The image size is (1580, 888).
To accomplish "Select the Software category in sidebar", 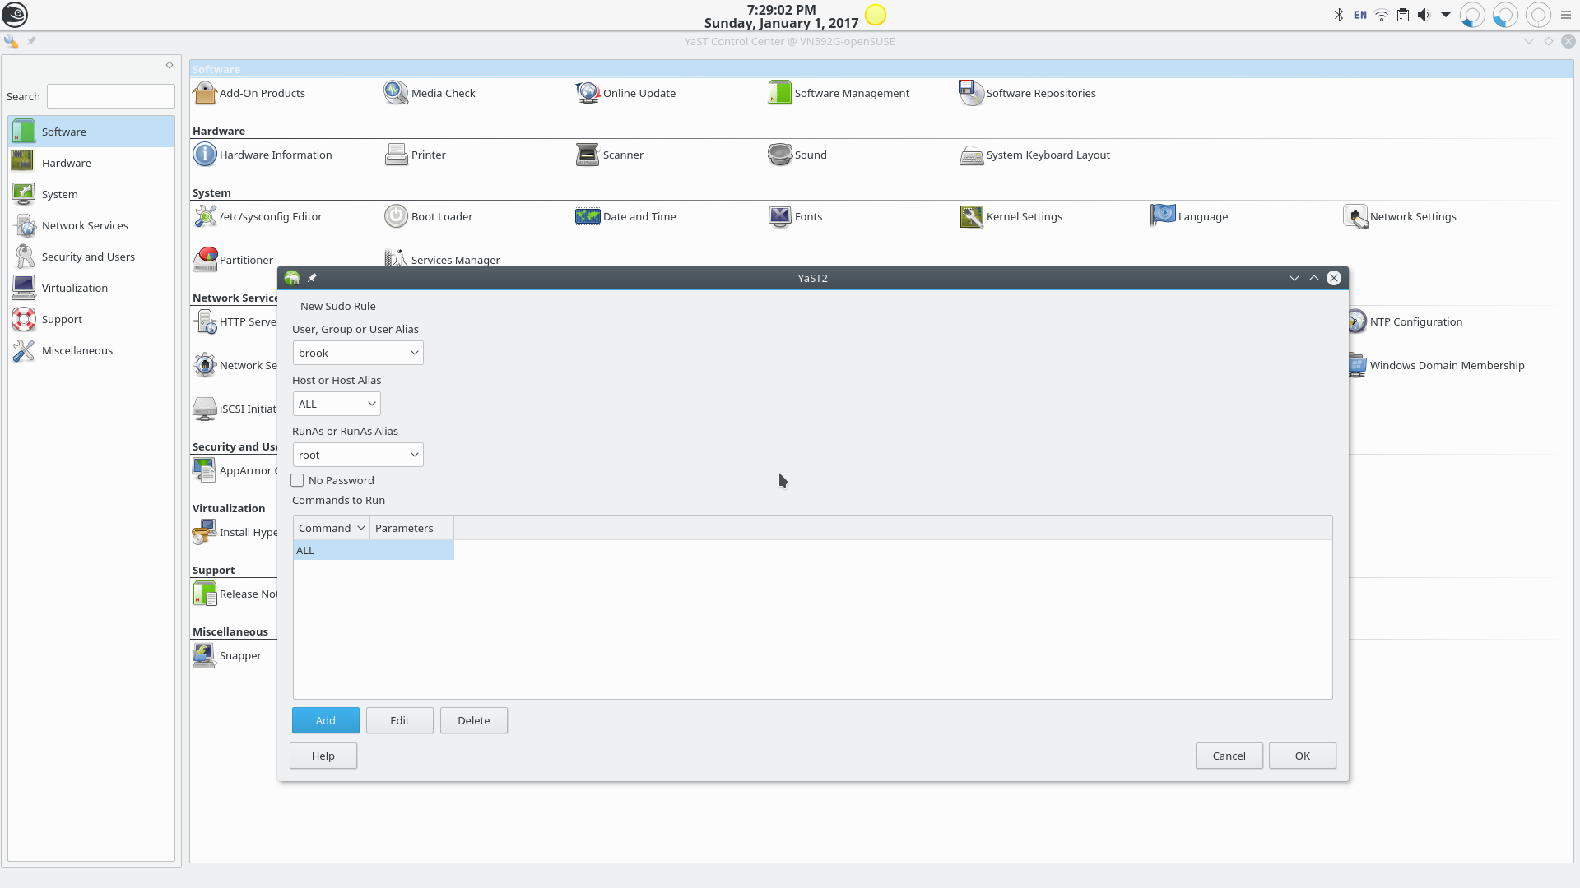I will pos(91,132).
